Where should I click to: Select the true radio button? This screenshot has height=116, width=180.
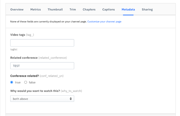click(12, 82)
